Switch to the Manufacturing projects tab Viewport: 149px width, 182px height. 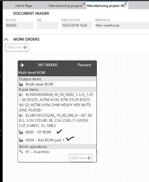tap(66, 6)
